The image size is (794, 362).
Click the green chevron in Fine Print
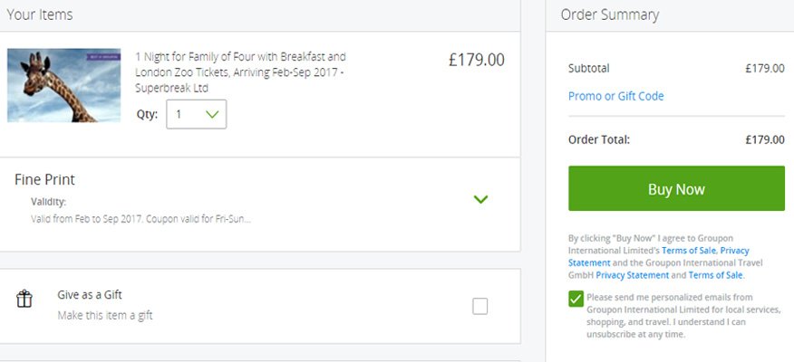[480, 199]
